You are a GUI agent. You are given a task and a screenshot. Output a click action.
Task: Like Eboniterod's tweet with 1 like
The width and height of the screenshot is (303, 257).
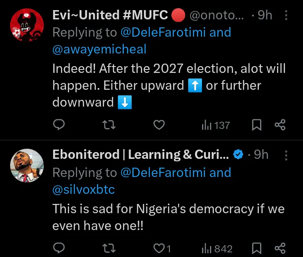tap(162, 248)
